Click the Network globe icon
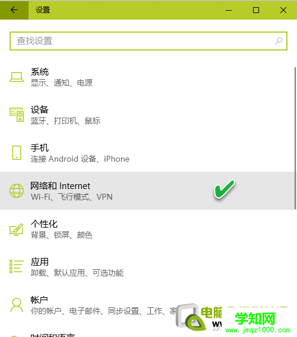The height and width of the screenshot is (337, 297). pos(17,191)
